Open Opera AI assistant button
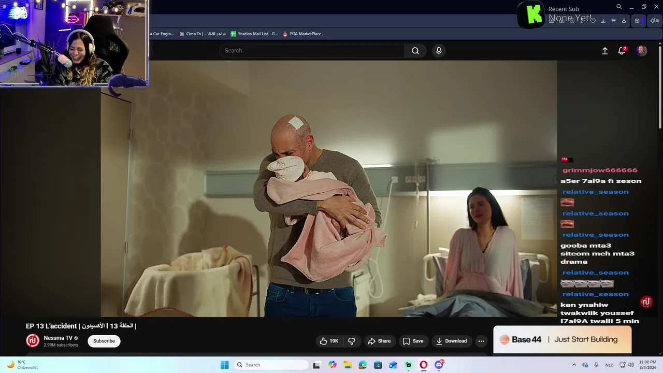The width and height of the screenshot is (663, 373). click(x=655, y=21)
